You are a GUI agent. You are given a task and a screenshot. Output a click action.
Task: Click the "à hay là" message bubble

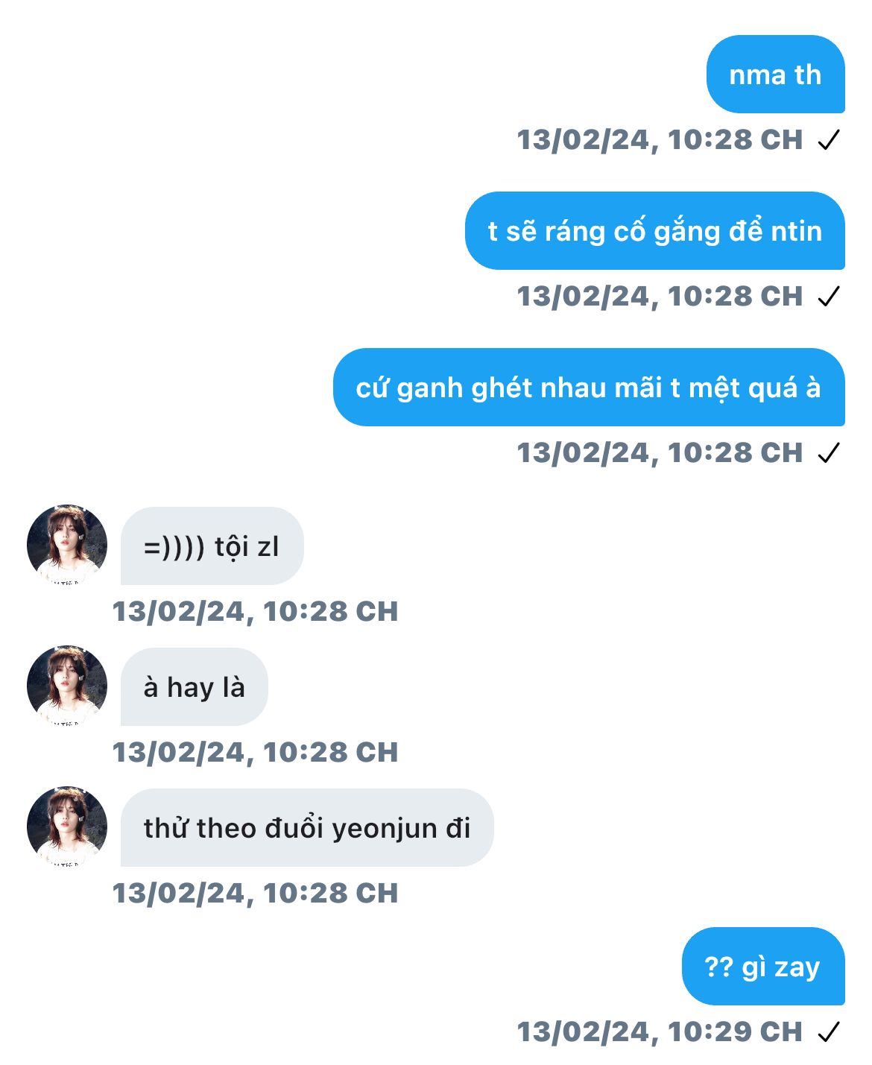click(x=195, y=686)
